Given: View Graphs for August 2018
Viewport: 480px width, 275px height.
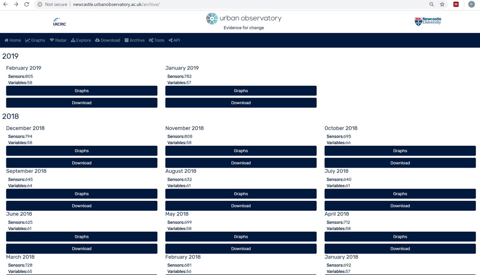Looking at the screenshot, I should point(241,194).
